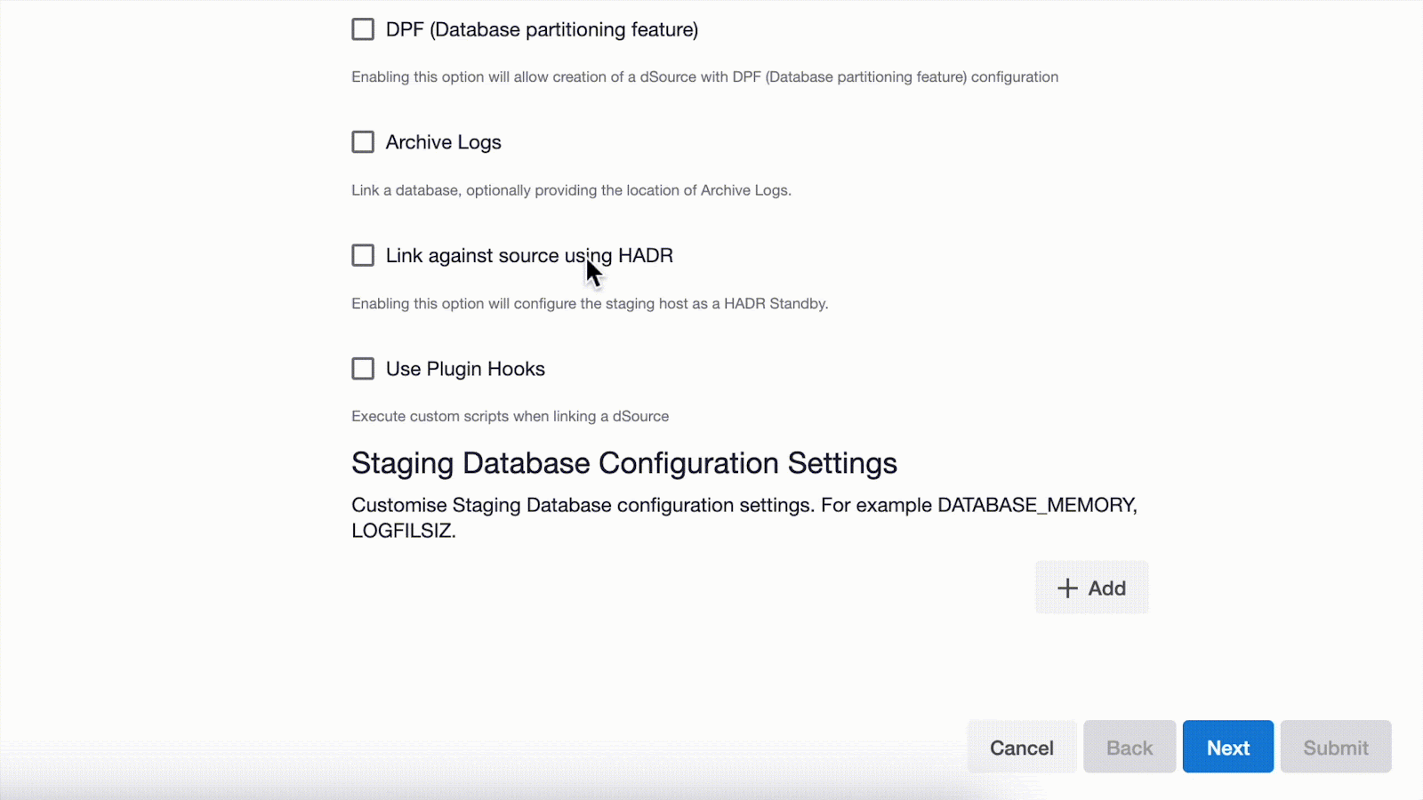1423x800 pixels.
Task: Click the Customise Staging Database settings paragraph
Action: tap(744, 517)
